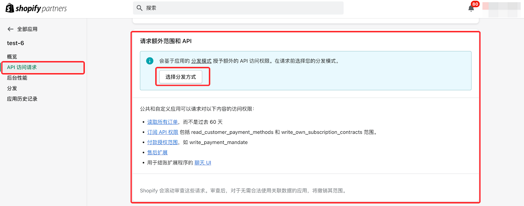Visit the 售后扩展 link
The image size is (524, 206).
coord(157,152)
